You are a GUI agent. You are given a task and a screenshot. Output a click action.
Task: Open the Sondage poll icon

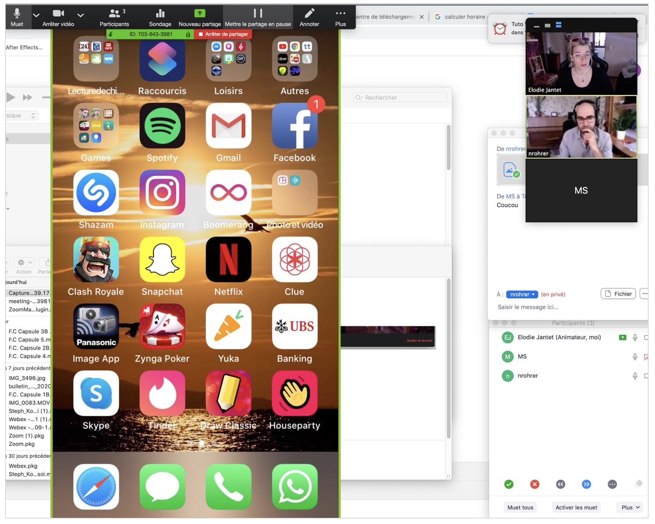(x=160, y=17)
